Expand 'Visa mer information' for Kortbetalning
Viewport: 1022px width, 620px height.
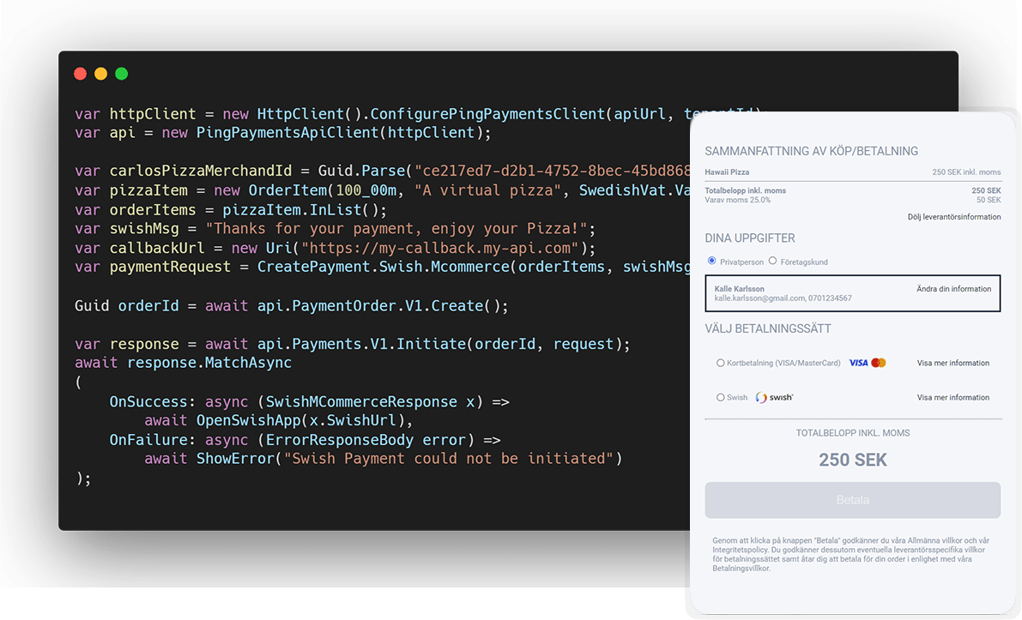952,363
